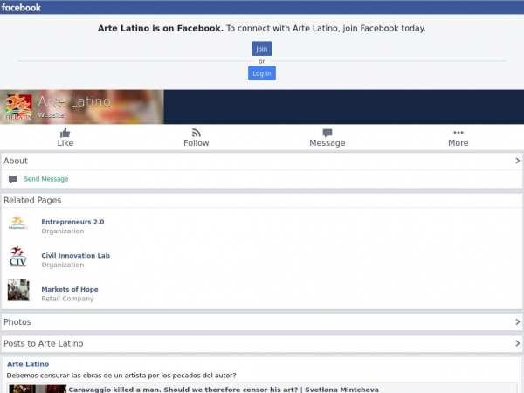This screenshot has height=393, width=524.
Task: Click the Follow feed icon
Action: pos(196,133)
